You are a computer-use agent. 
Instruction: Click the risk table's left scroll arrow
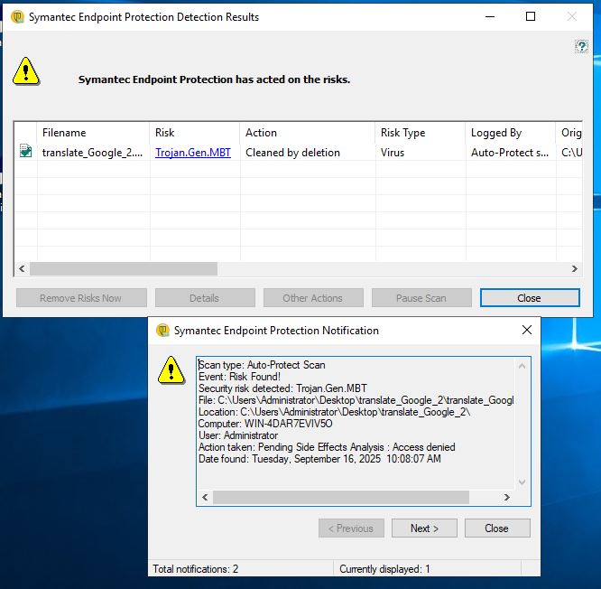(x=22, y=268)
